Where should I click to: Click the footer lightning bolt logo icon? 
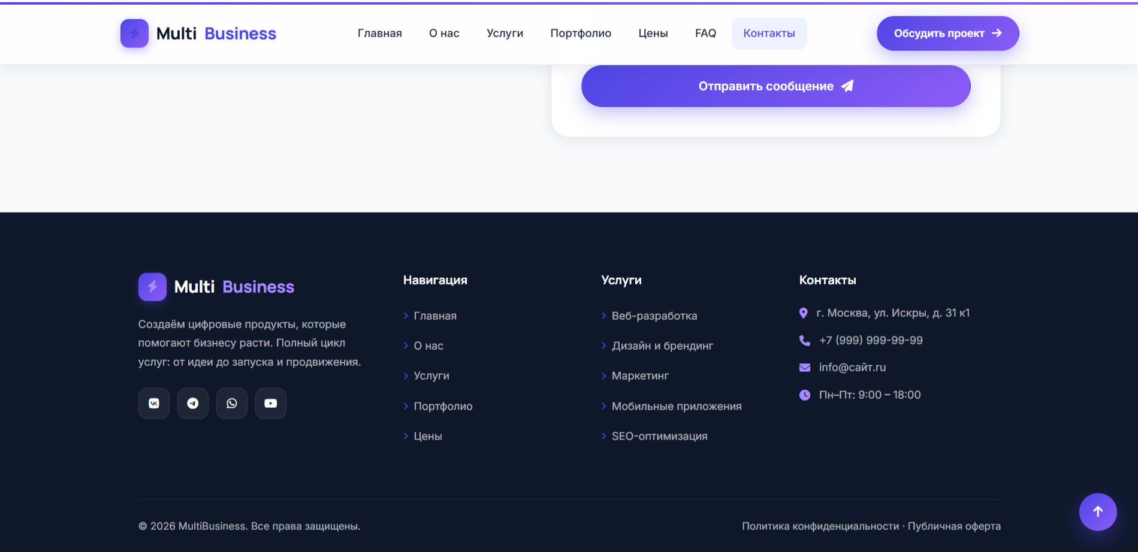click(152, 287)
